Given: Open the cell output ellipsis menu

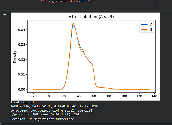Looking at the screenshot, I should pyautogui.click(x=4, y=15).
